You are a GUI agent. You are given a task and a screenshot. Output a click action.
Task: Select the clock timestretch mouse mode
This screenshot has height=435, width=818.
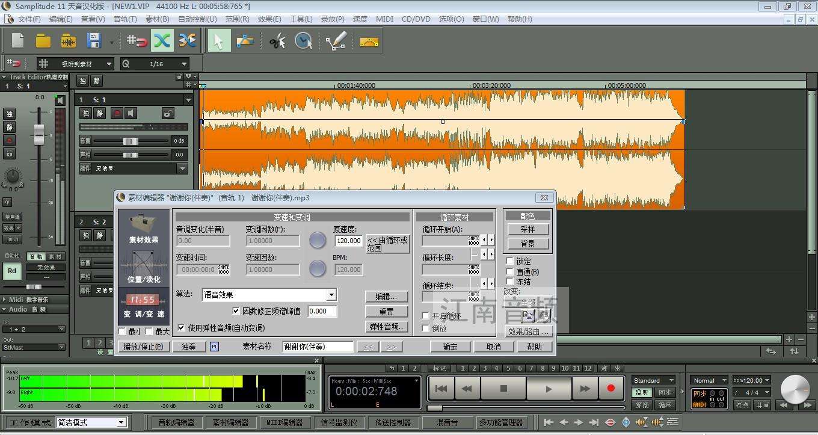coord(304,41)
